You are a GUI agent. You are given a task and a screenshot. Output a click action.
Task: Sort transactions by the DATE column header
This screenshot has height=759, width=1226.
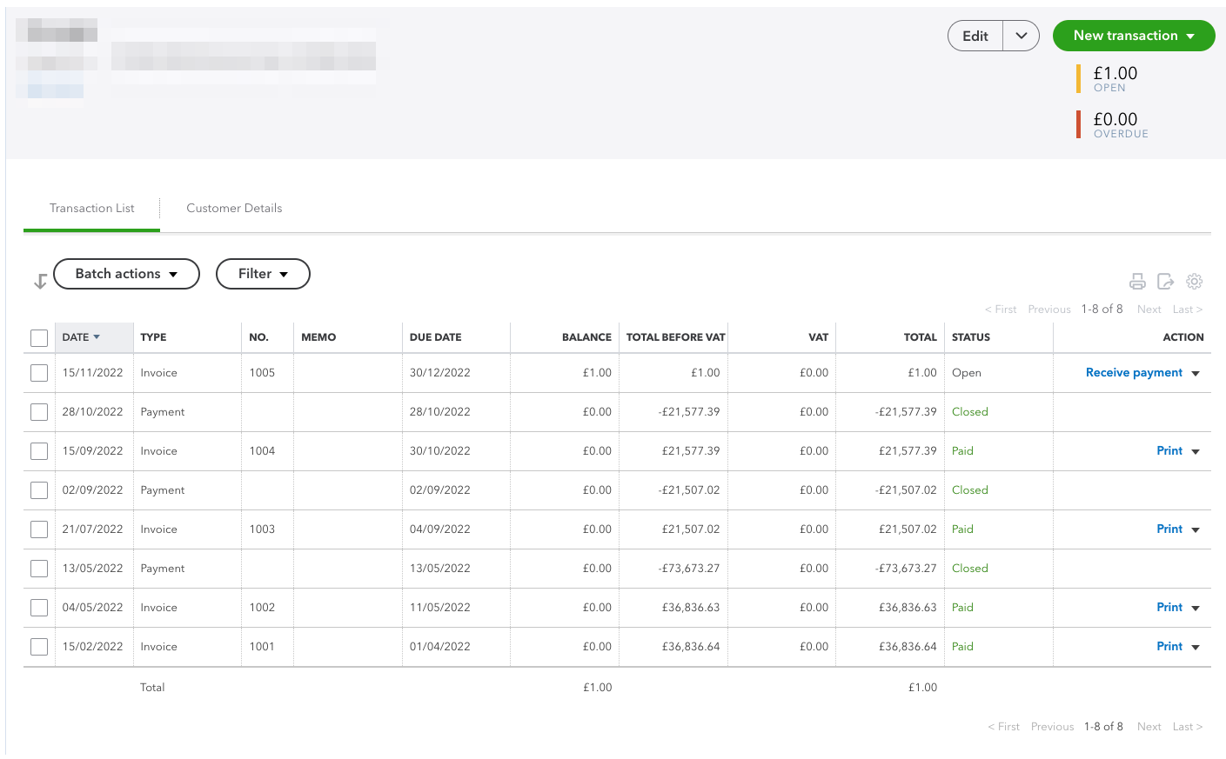(x=78, y=337)
